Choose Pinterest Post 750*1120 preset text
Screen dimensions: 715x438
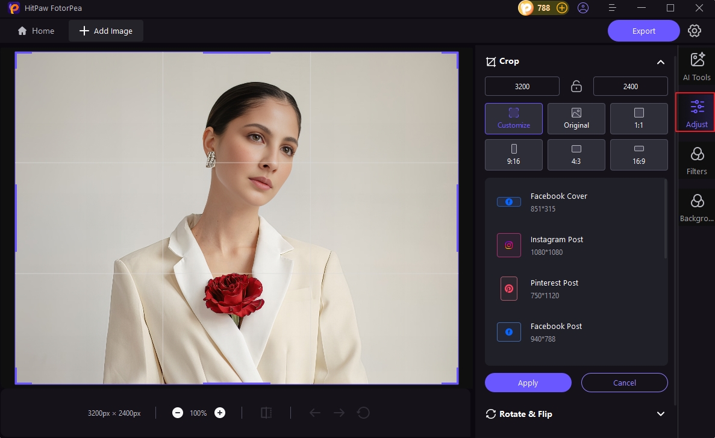pyautogui.click(x=554, y=289)
